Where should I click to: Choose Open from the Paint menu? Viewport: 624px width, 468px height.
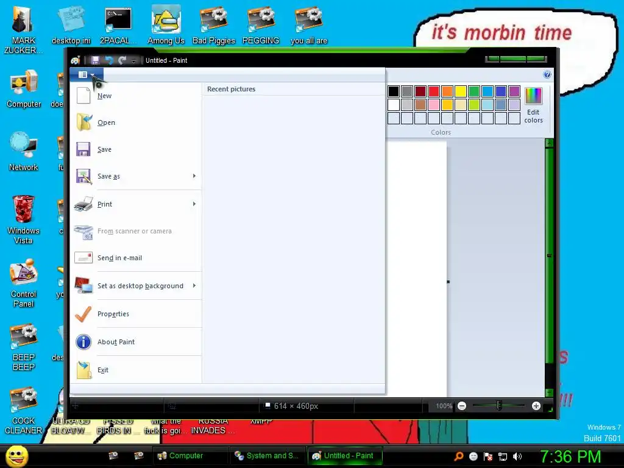tap(136, 122)
